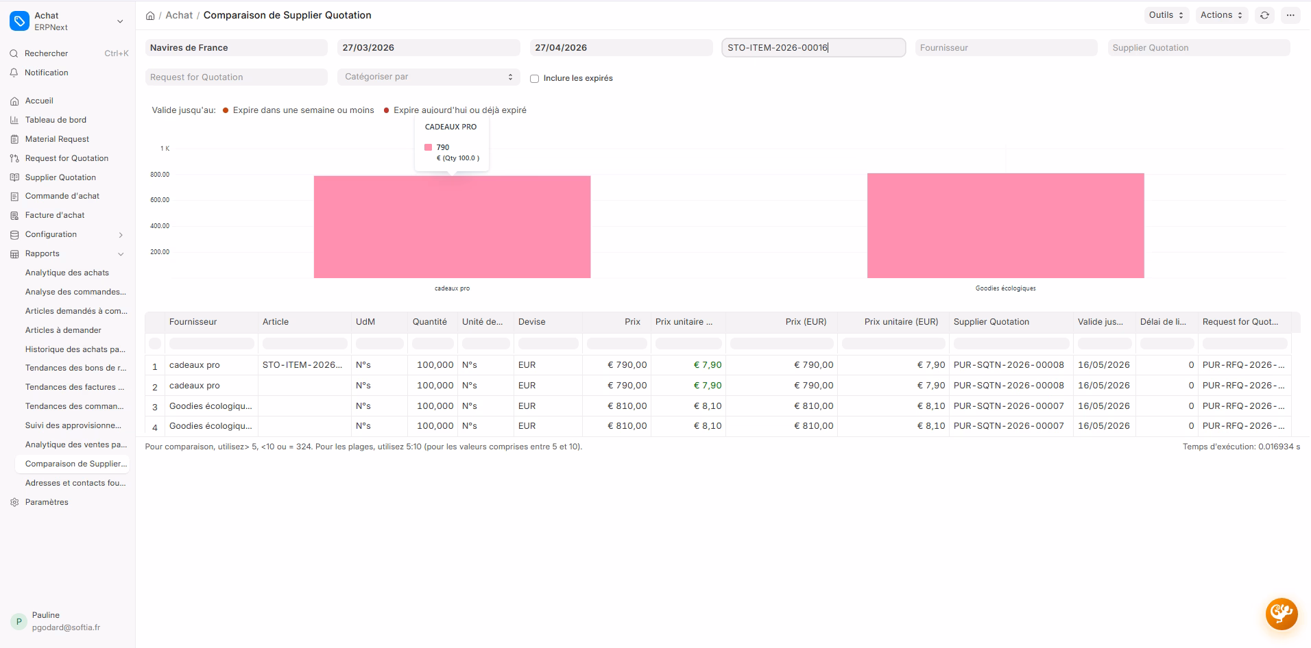1311x648 pixels.
Task: Click the home icon in the breadcrumb
Action: click(x=150, y=15)
